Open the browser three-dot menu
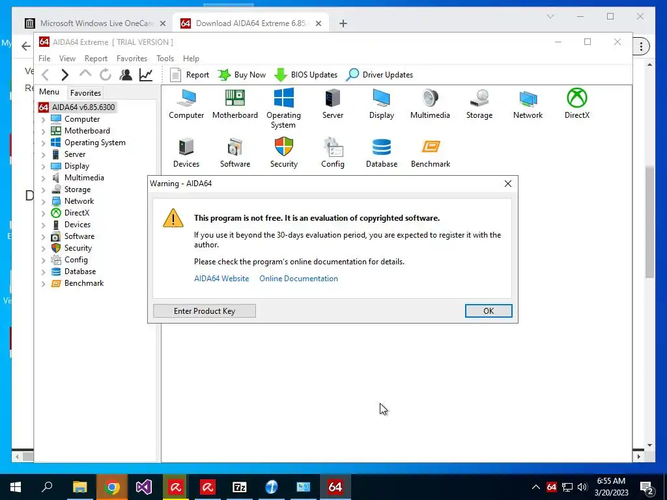This screenshot has width=667, height=500. pyautogui.click(x=641, y=46)
